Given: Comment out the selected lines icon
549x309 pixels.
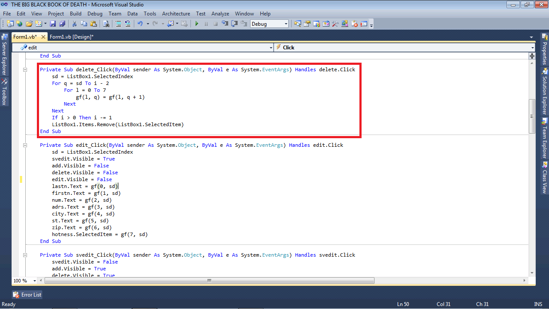Looking at the screenshot, I should [x=118, y=24].
